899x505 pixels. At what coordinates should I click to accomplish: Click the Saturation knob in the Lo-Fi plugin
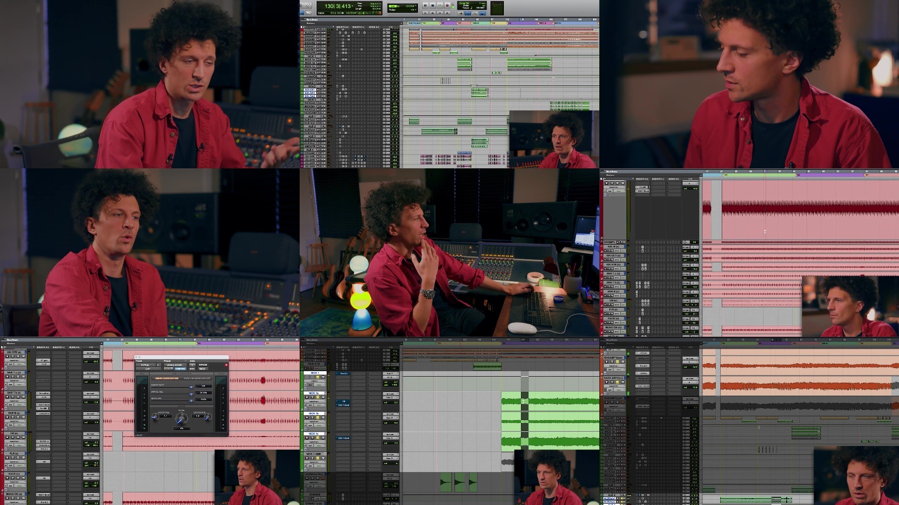208,417
